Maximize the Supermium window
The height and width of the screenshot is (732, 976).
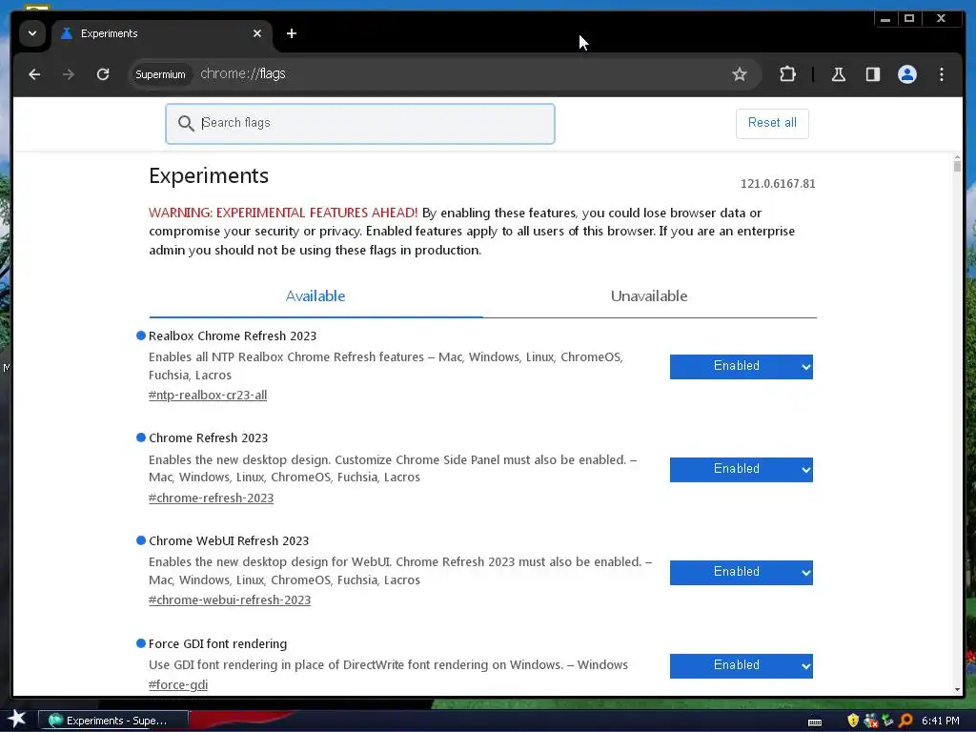(909, 19)
